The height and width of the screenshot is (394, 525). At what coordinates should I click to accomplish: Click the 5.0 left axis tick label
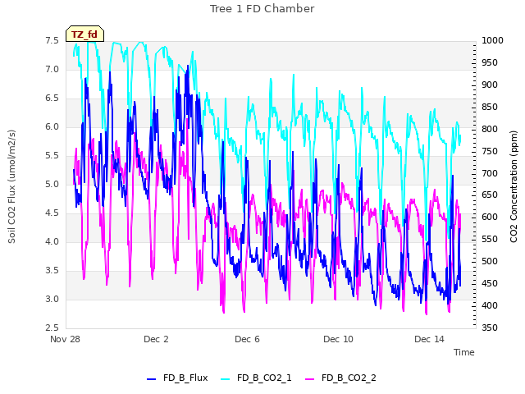52,184
